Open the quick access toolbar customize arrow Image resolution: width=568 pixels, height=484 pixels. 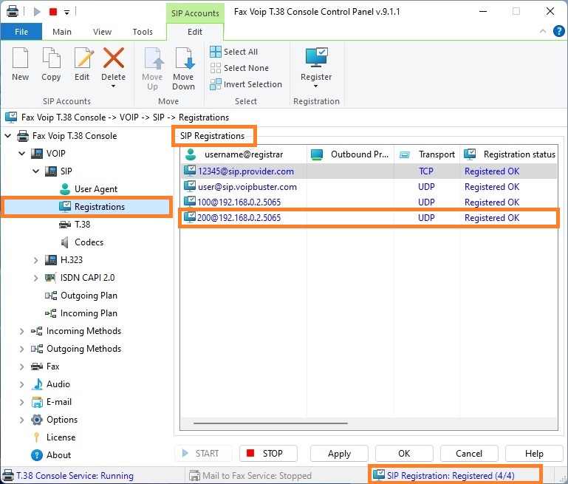tap(66, 13)
